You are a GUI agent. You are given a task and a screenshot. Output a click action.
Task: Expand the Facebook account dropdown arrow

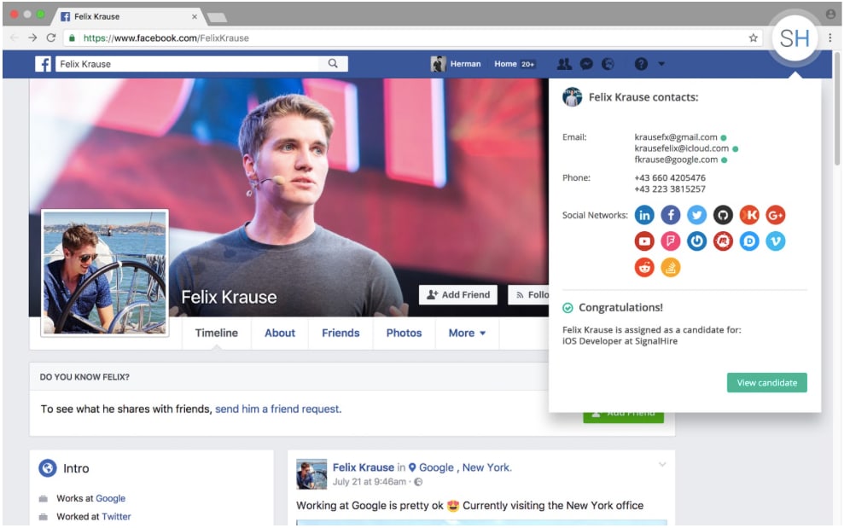[x=661, y=64]
